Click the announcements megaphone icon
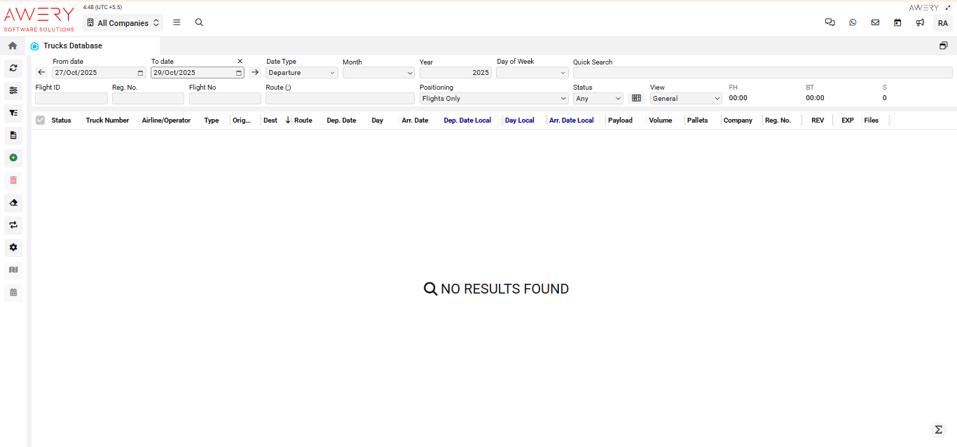Screen dimensions: 957x447 [920, 22]
